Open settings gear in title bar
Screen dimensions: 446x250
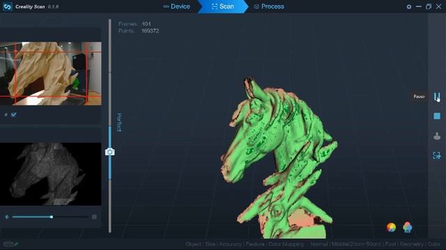pos(409,6)
